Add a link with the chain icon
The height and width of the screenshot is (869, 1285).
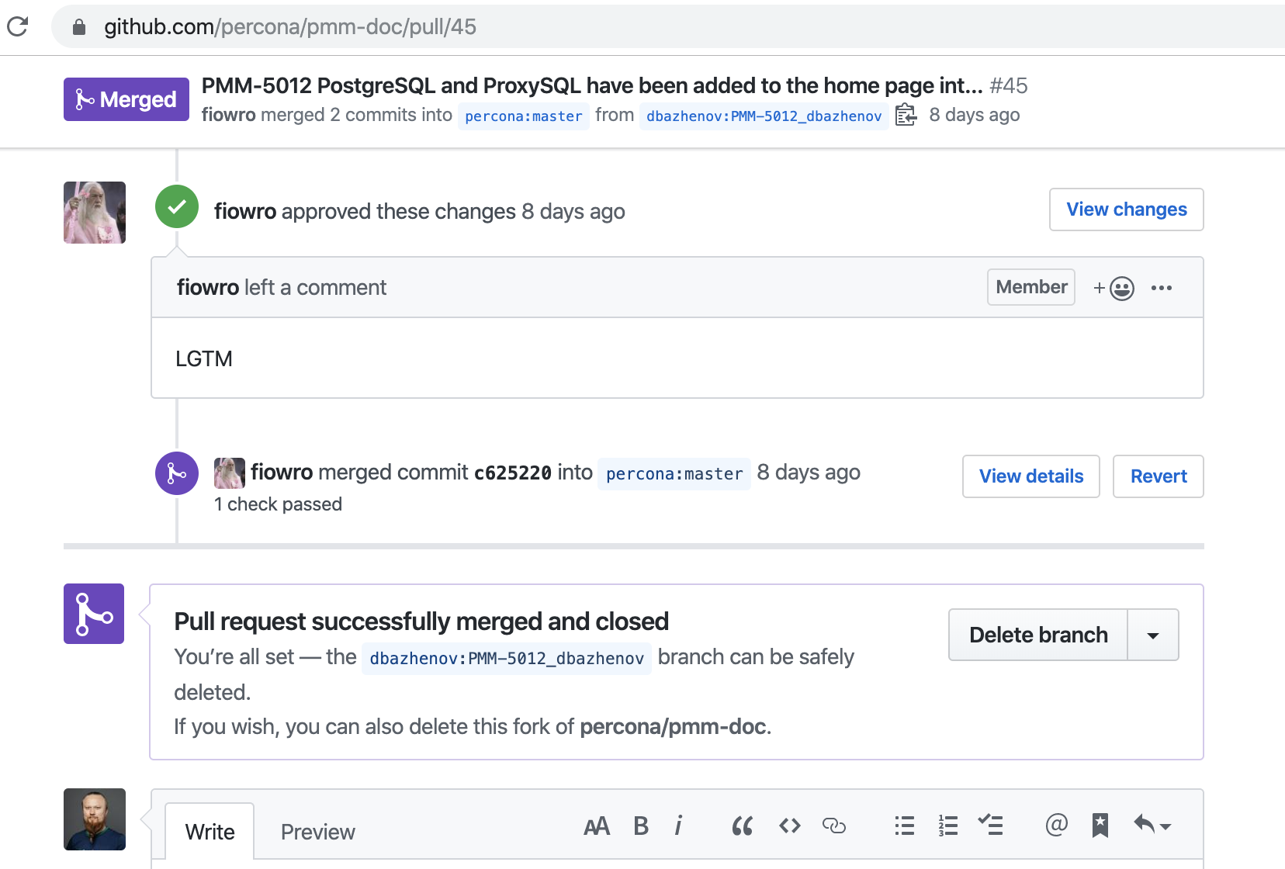point(834,826)
